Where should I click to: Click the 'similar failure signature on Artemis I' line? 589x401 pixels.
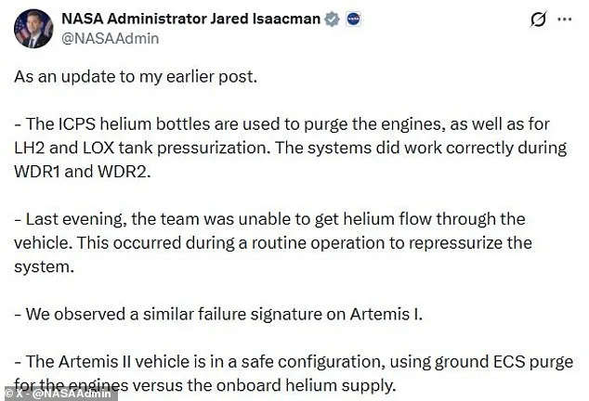218,313
